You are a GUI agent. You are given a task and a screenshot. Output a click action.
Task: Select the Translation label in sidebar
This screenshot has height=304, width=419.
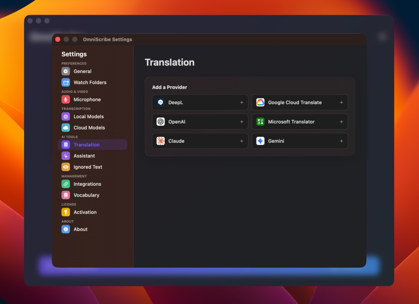87,145
